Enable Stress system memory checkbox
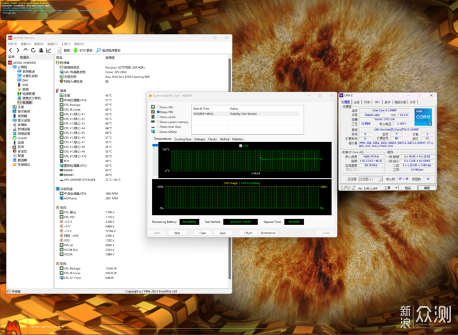The height and width of the screenshot is (335, 458). coord(158,122)
